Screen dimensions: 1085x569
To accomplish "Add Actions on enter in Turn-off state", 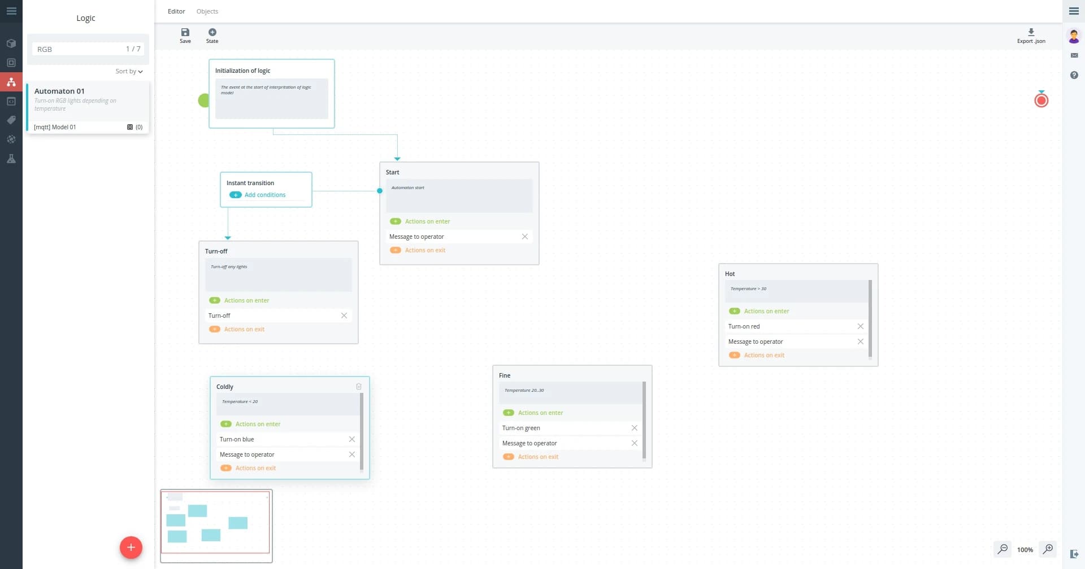I will tap(215, 300).
